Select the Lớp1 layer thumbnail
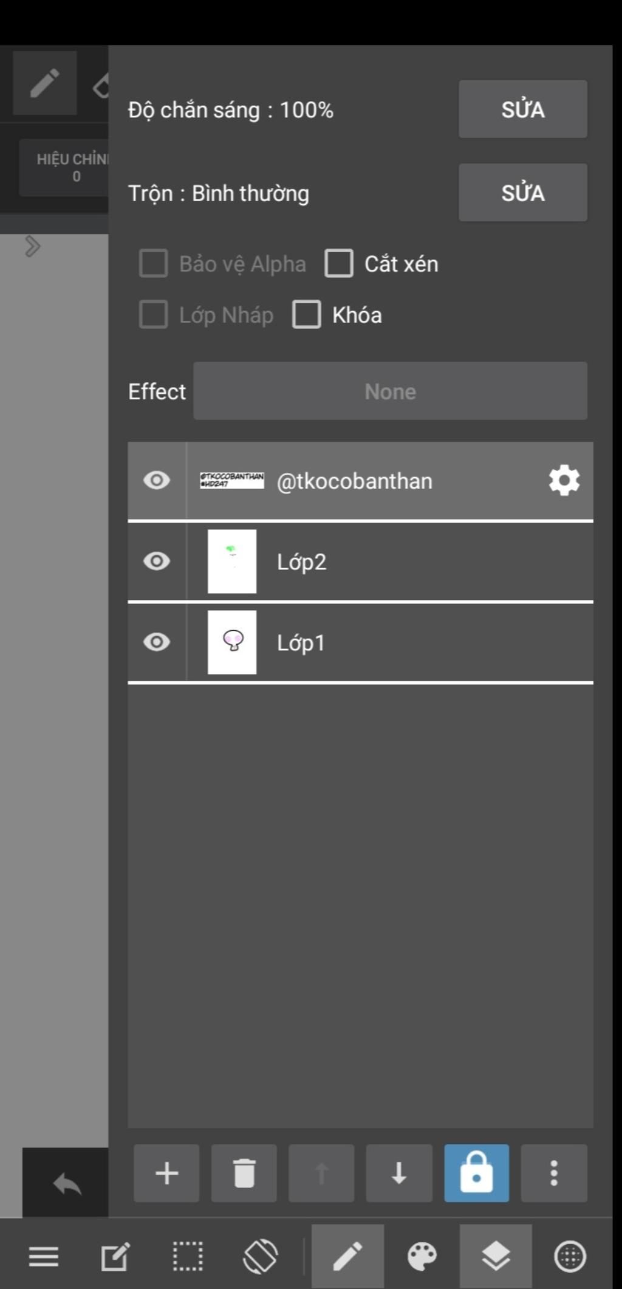The image size is (622, 1289). click(x=232, y=642)
